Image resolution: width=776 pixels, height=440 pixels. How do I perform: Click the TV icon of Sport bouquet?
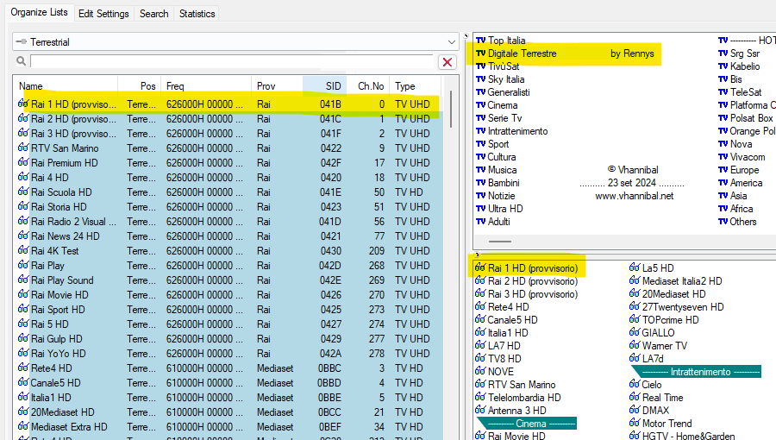(x=480, y=144)
